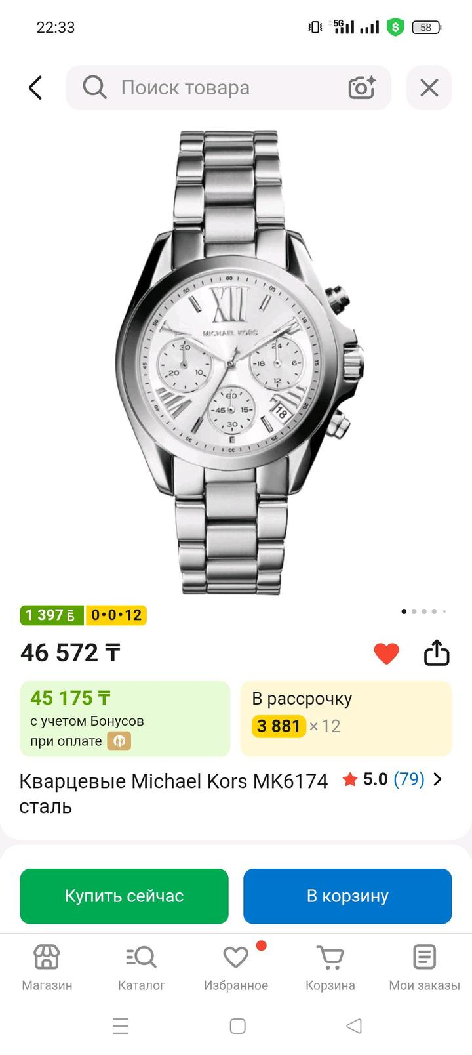Open reviews chevron next to (79)
This screenshot has width=472, height=1055.
pos(438,779)
